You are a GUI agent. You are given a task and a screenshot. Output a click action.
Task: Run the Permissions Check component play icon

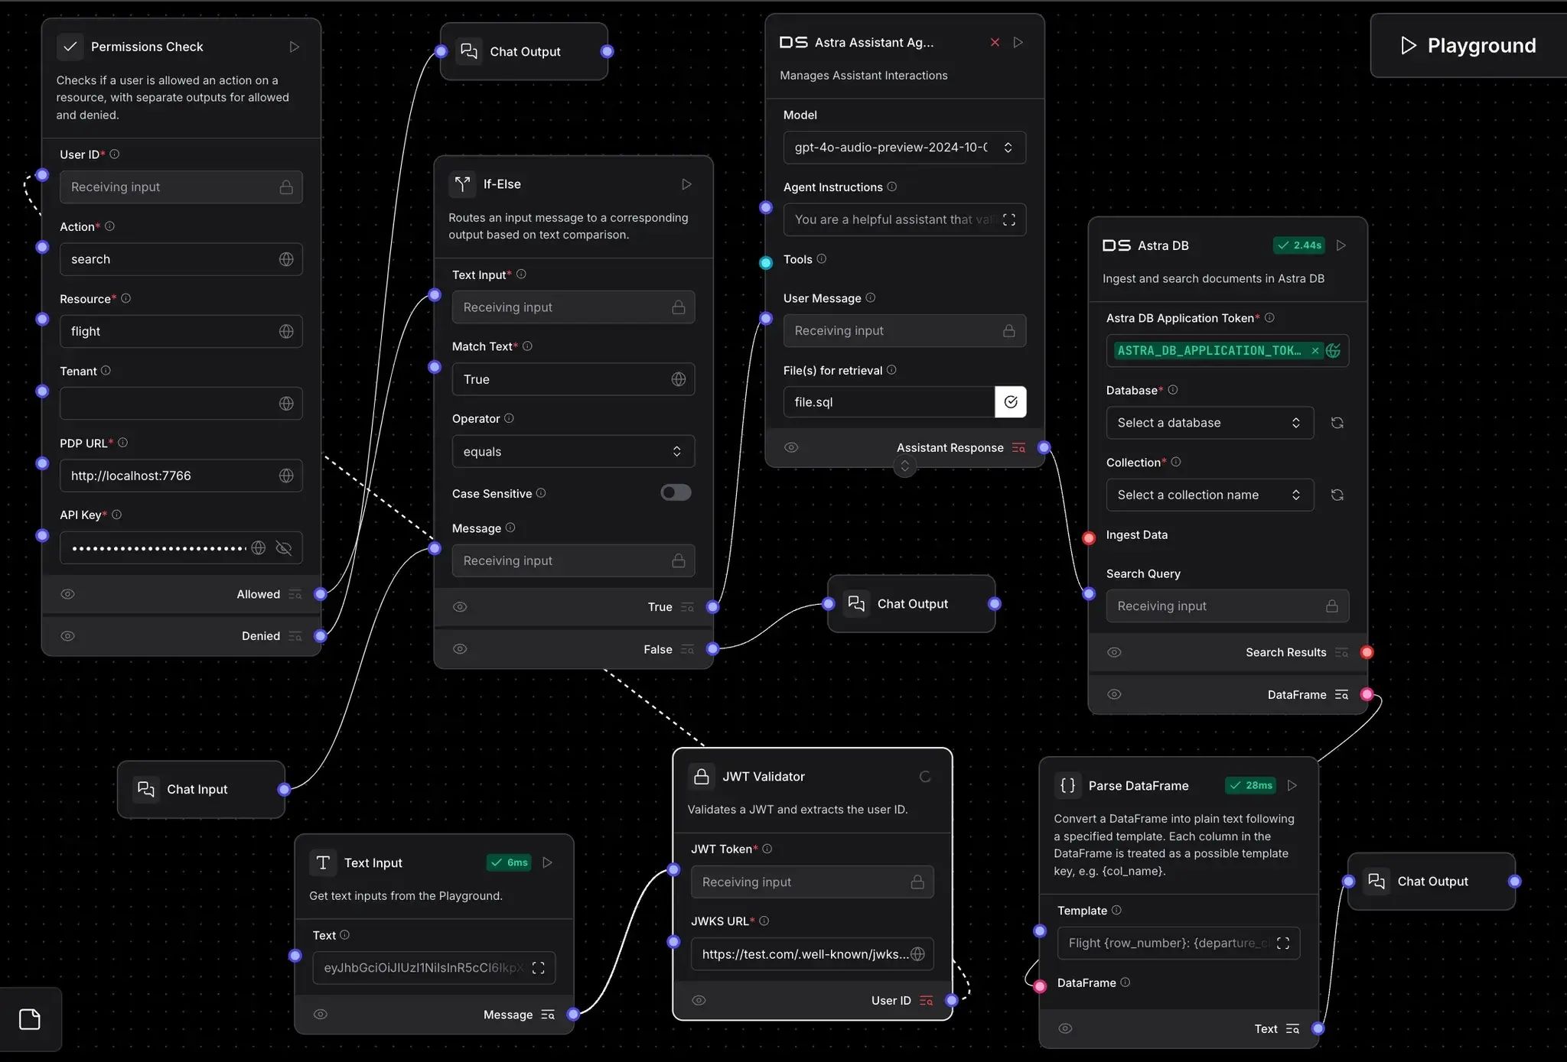(295, 47)
